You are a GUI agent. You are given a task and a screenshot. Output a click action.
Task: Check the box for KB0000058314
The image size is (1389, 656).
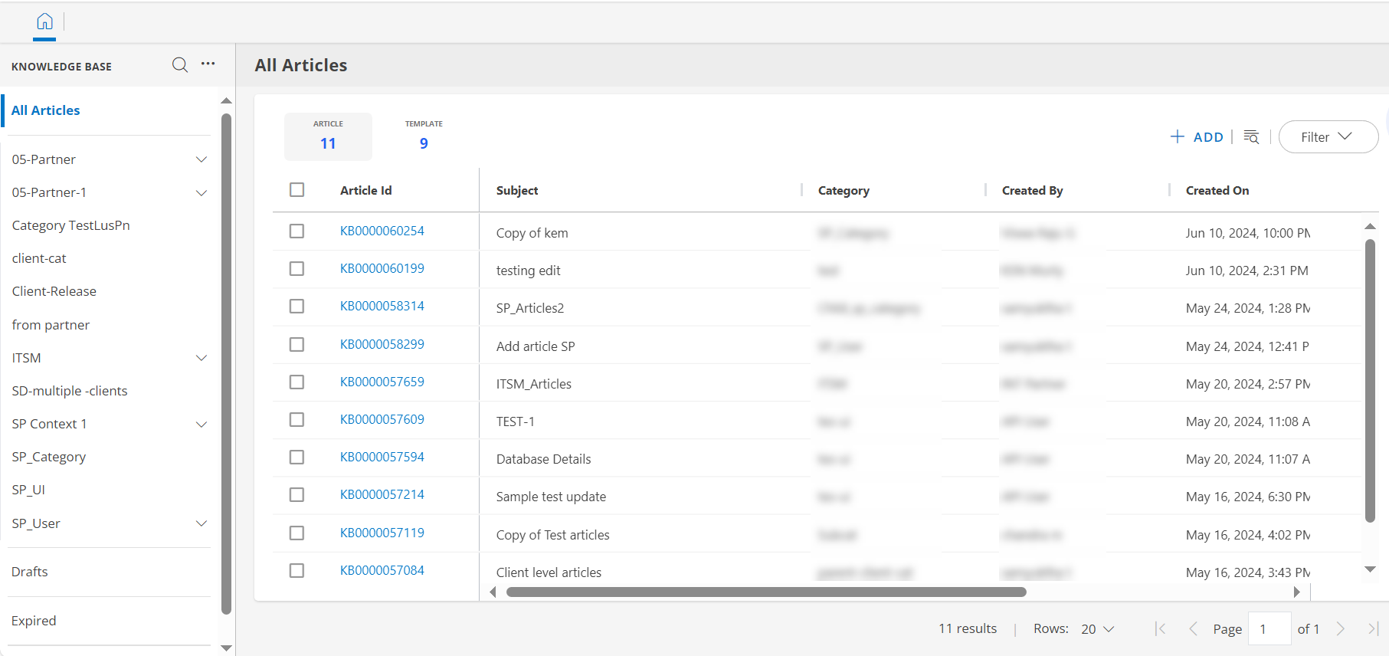pyautogui.click(x=297, y=306)
